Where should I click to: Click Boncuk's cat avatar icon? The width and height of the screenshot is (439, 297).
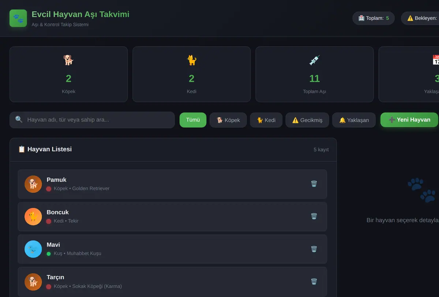(x=33, y=216)
